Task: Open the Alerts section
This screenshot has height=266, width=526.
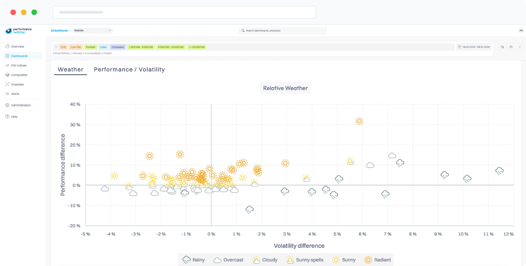Action: pos(15,94)
